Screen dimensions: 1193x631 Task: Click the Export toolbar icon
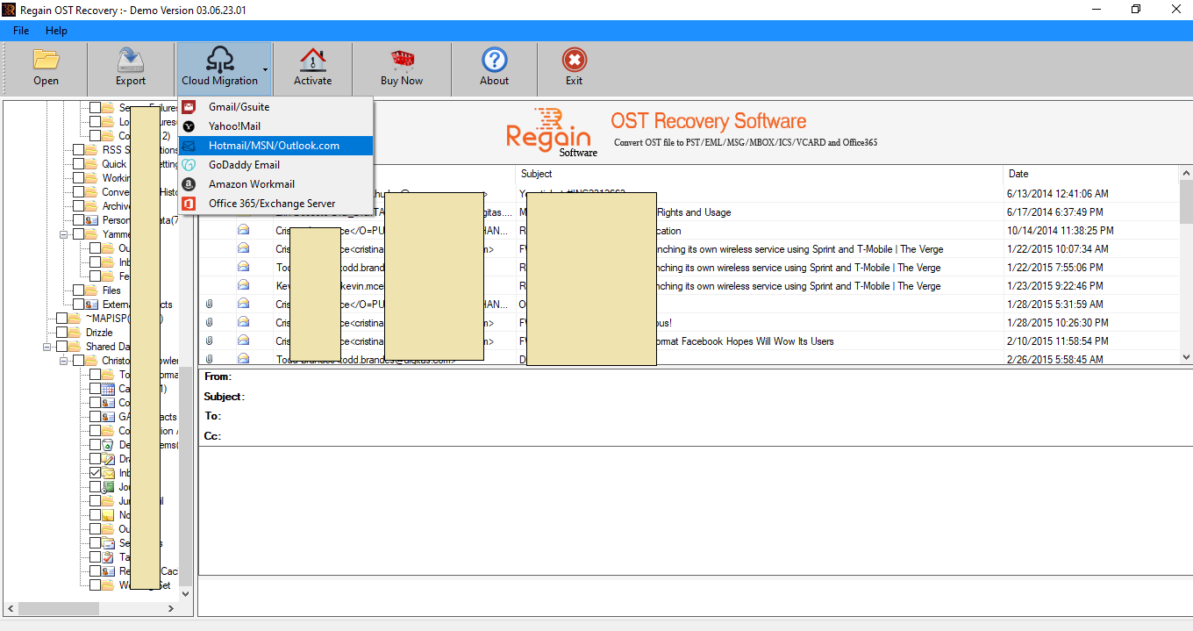point(131,60)
